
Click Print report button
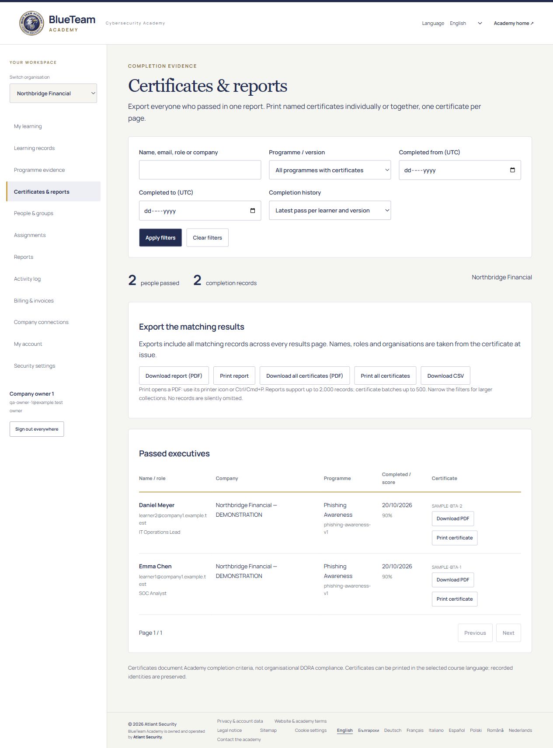coord(234,376)
